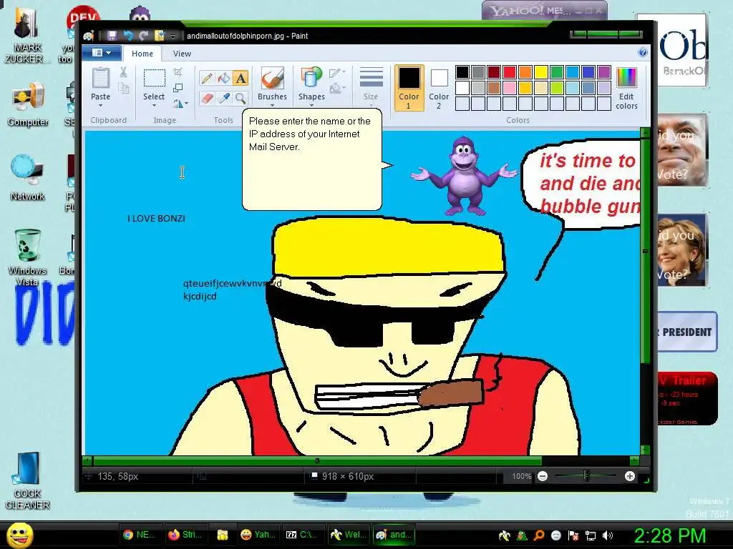Click the vertical green scrollbar in Paint
The width and height of the screenshot is (733, 549).
coord(645,251)
